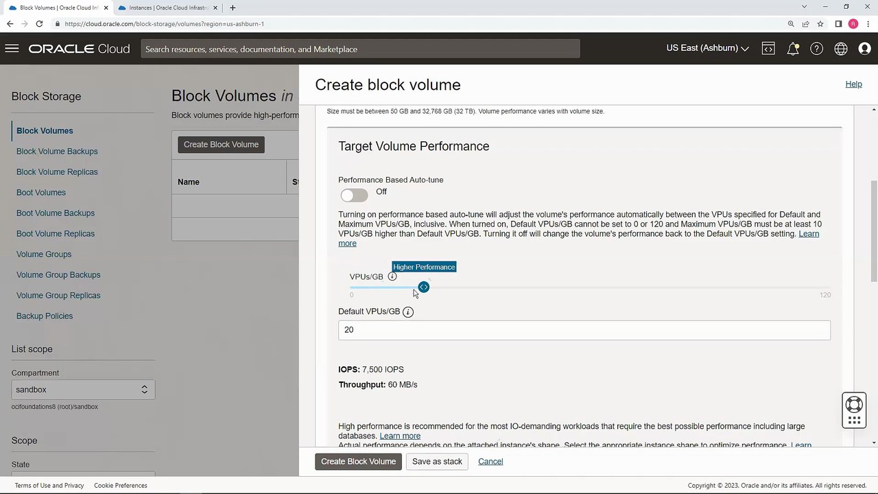Screen dimensions: 878x494
Task: Click Create Block Volume submit button in panel
Action: click(x=358, y=462)
